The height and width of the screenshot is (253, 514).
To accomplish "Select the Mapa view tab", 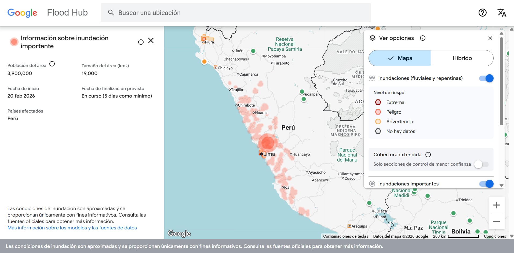I will point(400,58).
